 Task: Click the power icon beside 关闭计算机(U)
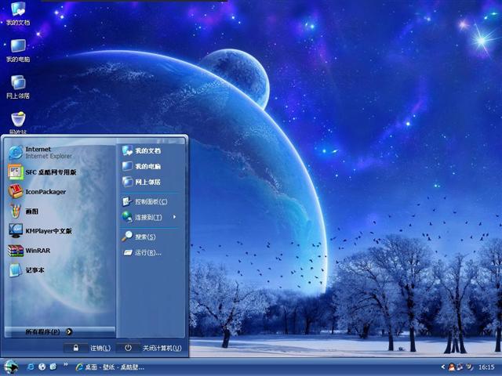tap(128, 348)
